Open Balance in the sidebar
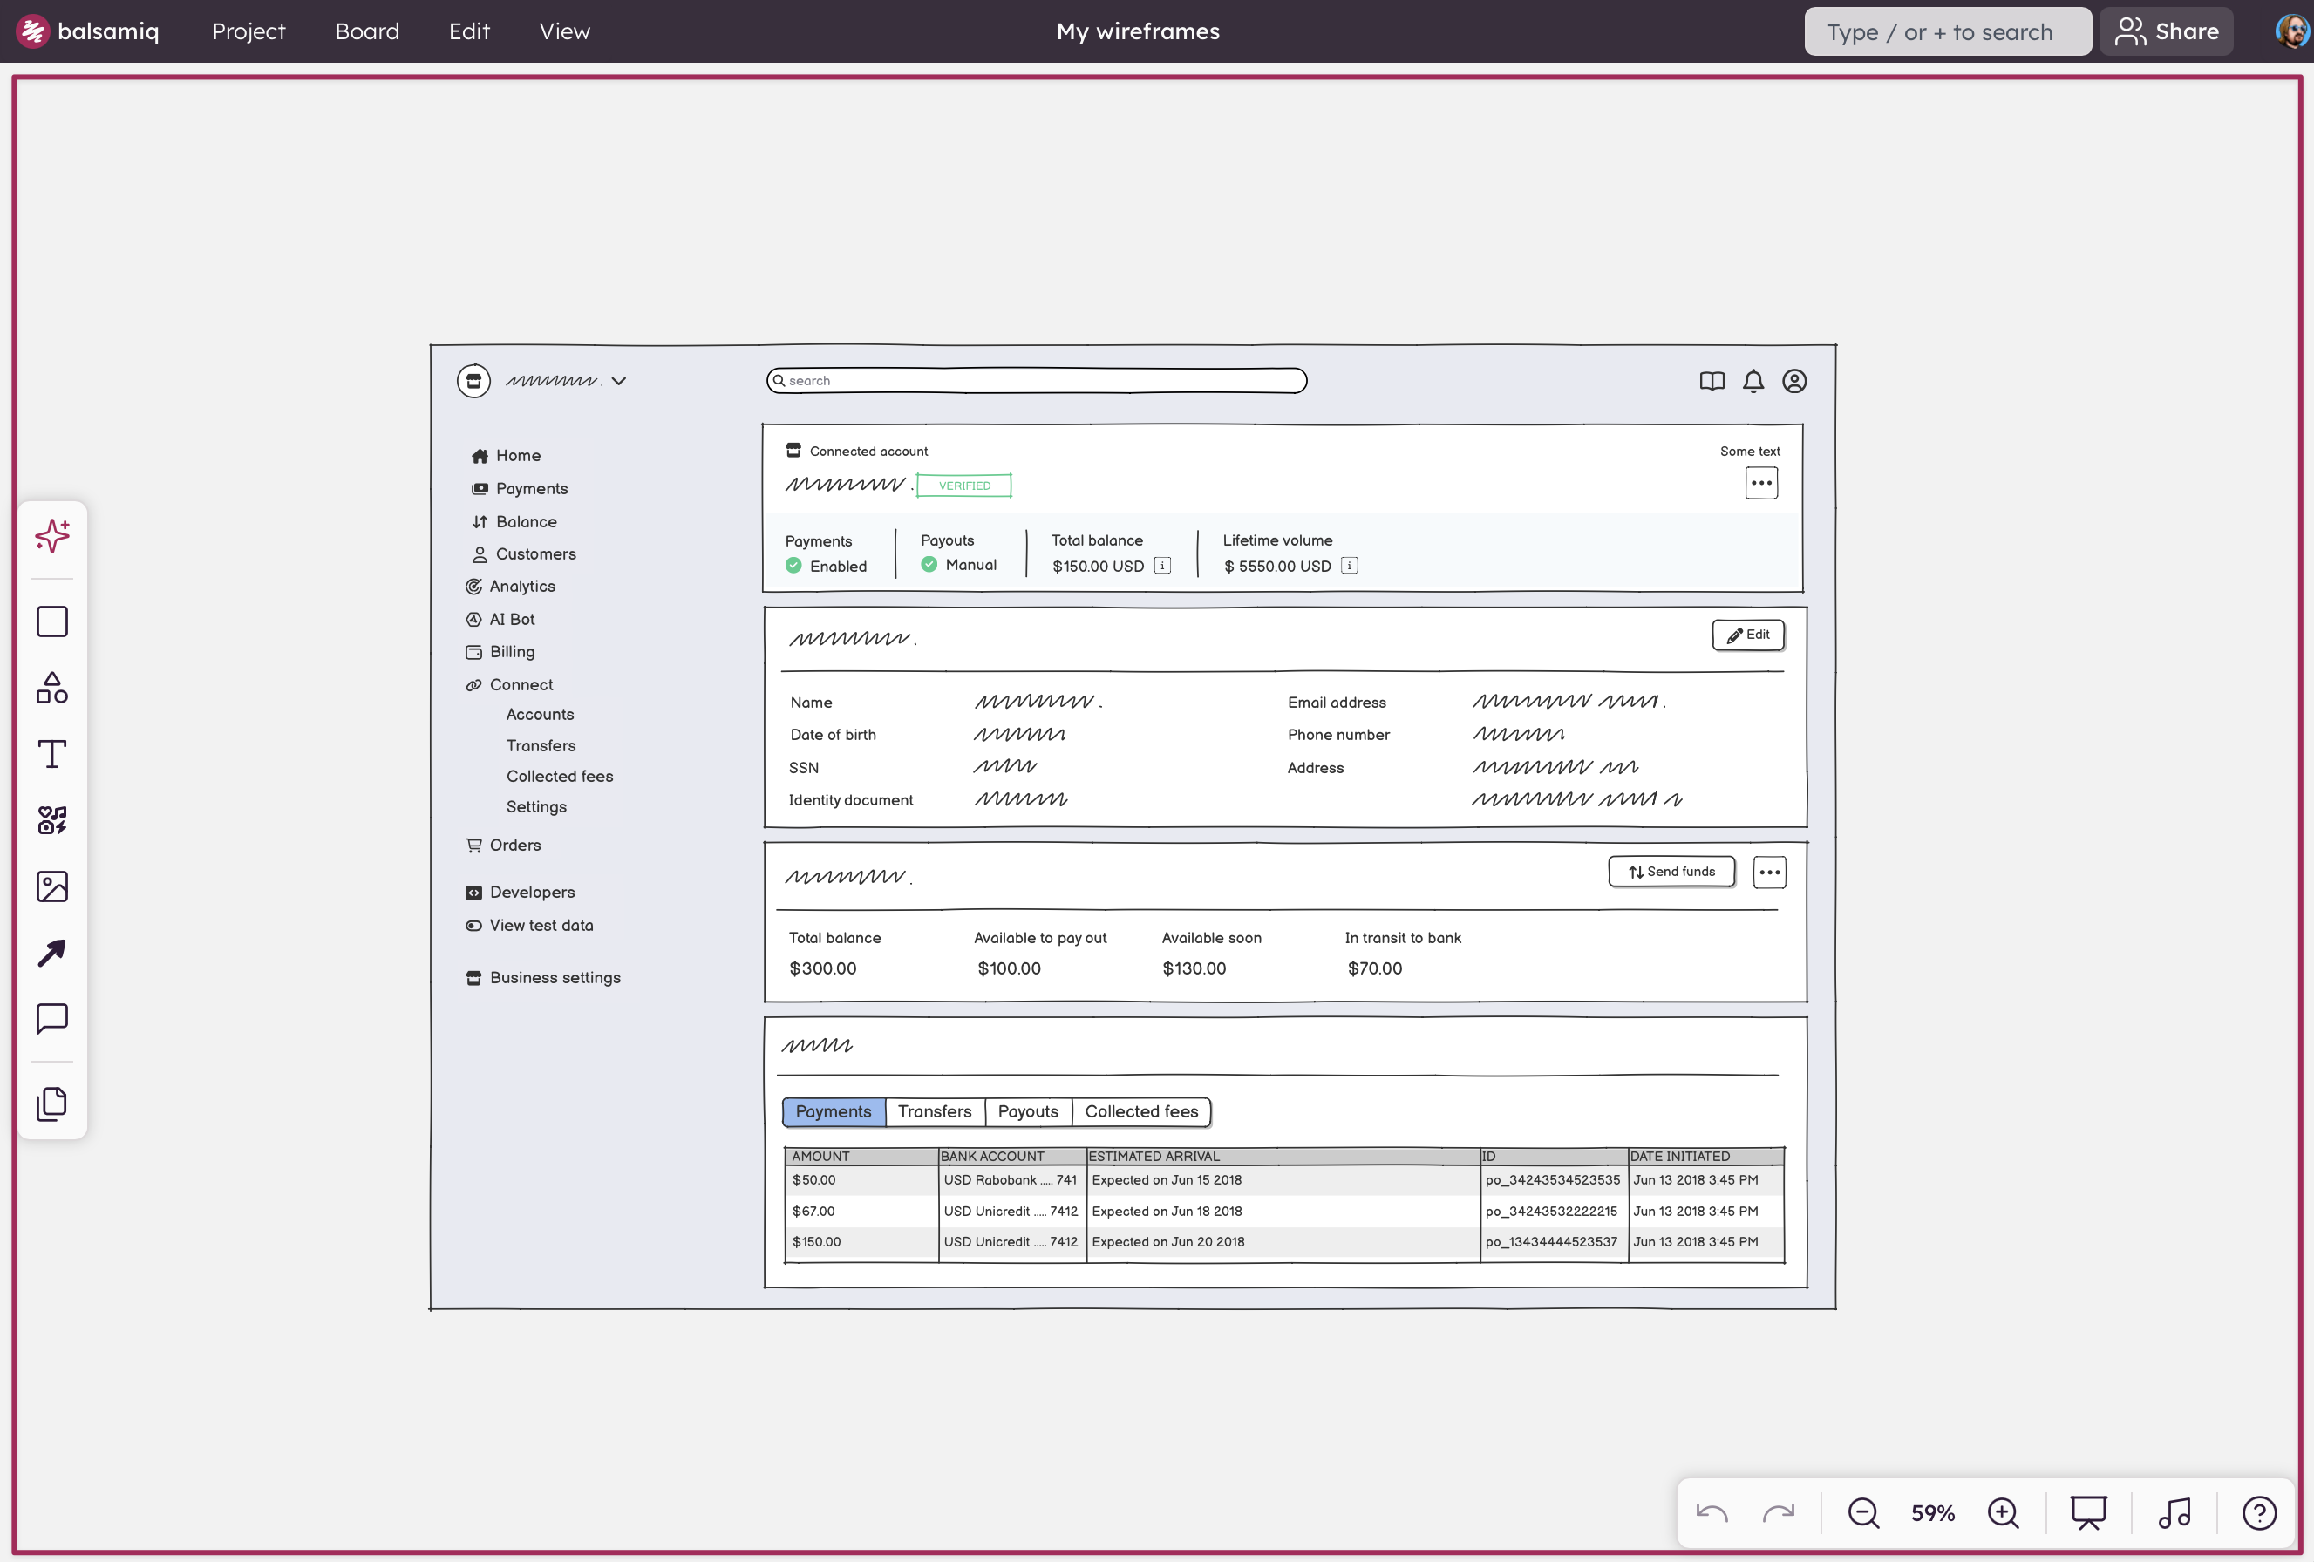Viewport: 2314px width, 1562px height. coord(514,521)
